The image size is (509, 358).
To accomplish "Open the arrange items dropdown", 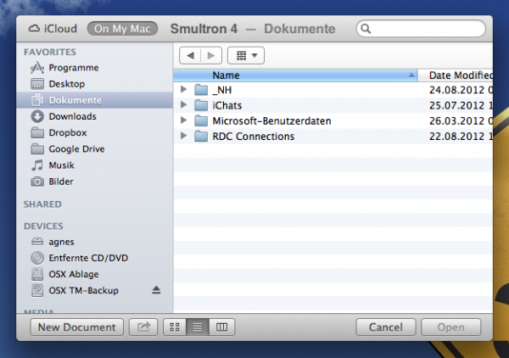I will [x=247, y=55].
